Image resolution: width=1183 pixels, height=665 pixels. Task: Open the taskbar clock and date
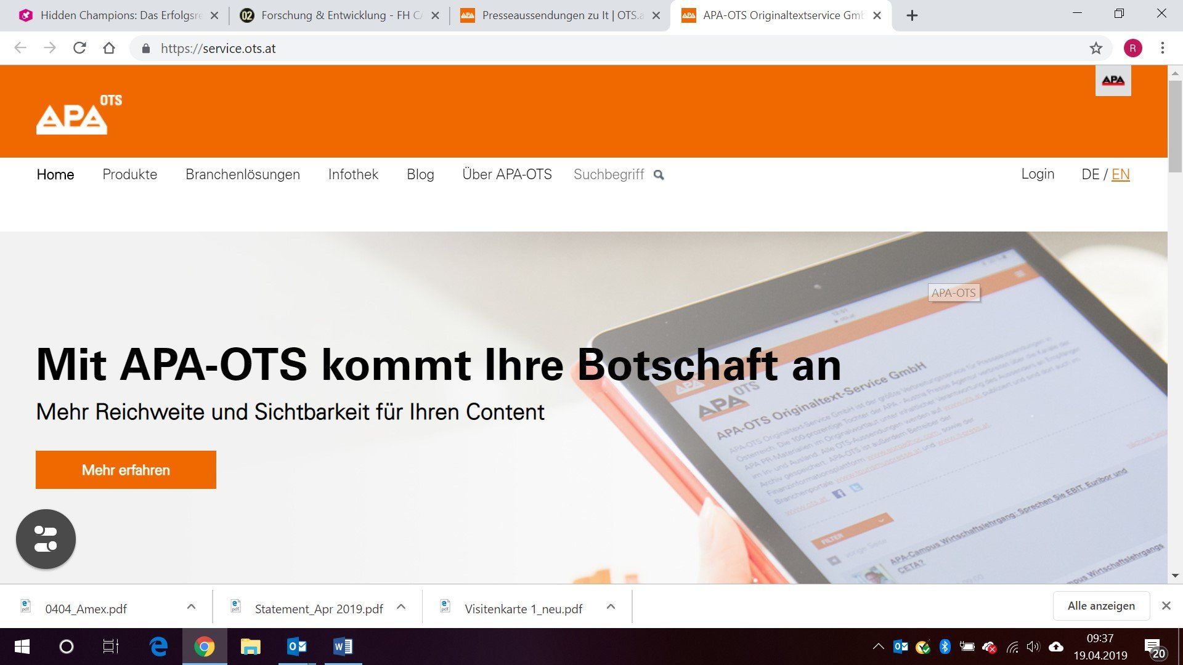[1100, 647]
